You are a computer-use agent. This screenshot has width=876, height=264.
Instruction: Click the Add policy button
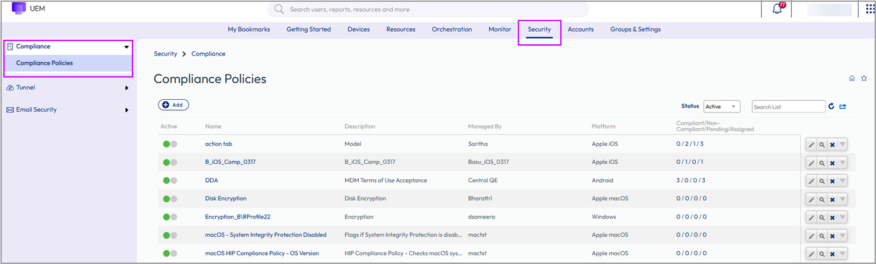click(x=173, y=105)
